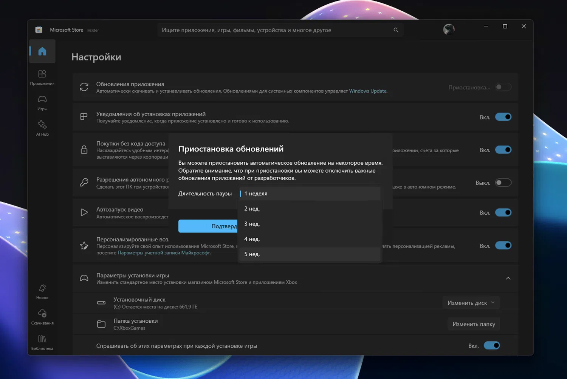Open AI Hub in sidebar
567x379 pixels.
[x=42, y=128]
